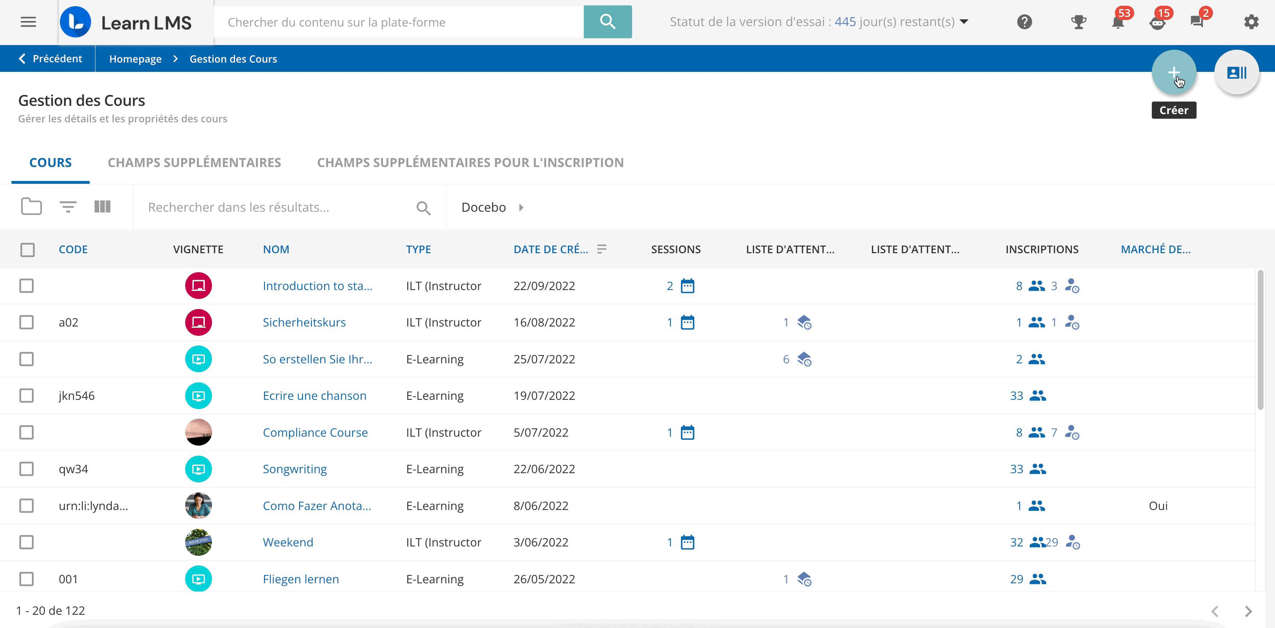Open Champs supplémentaires pour l'inscription tab

coord(470,163)
